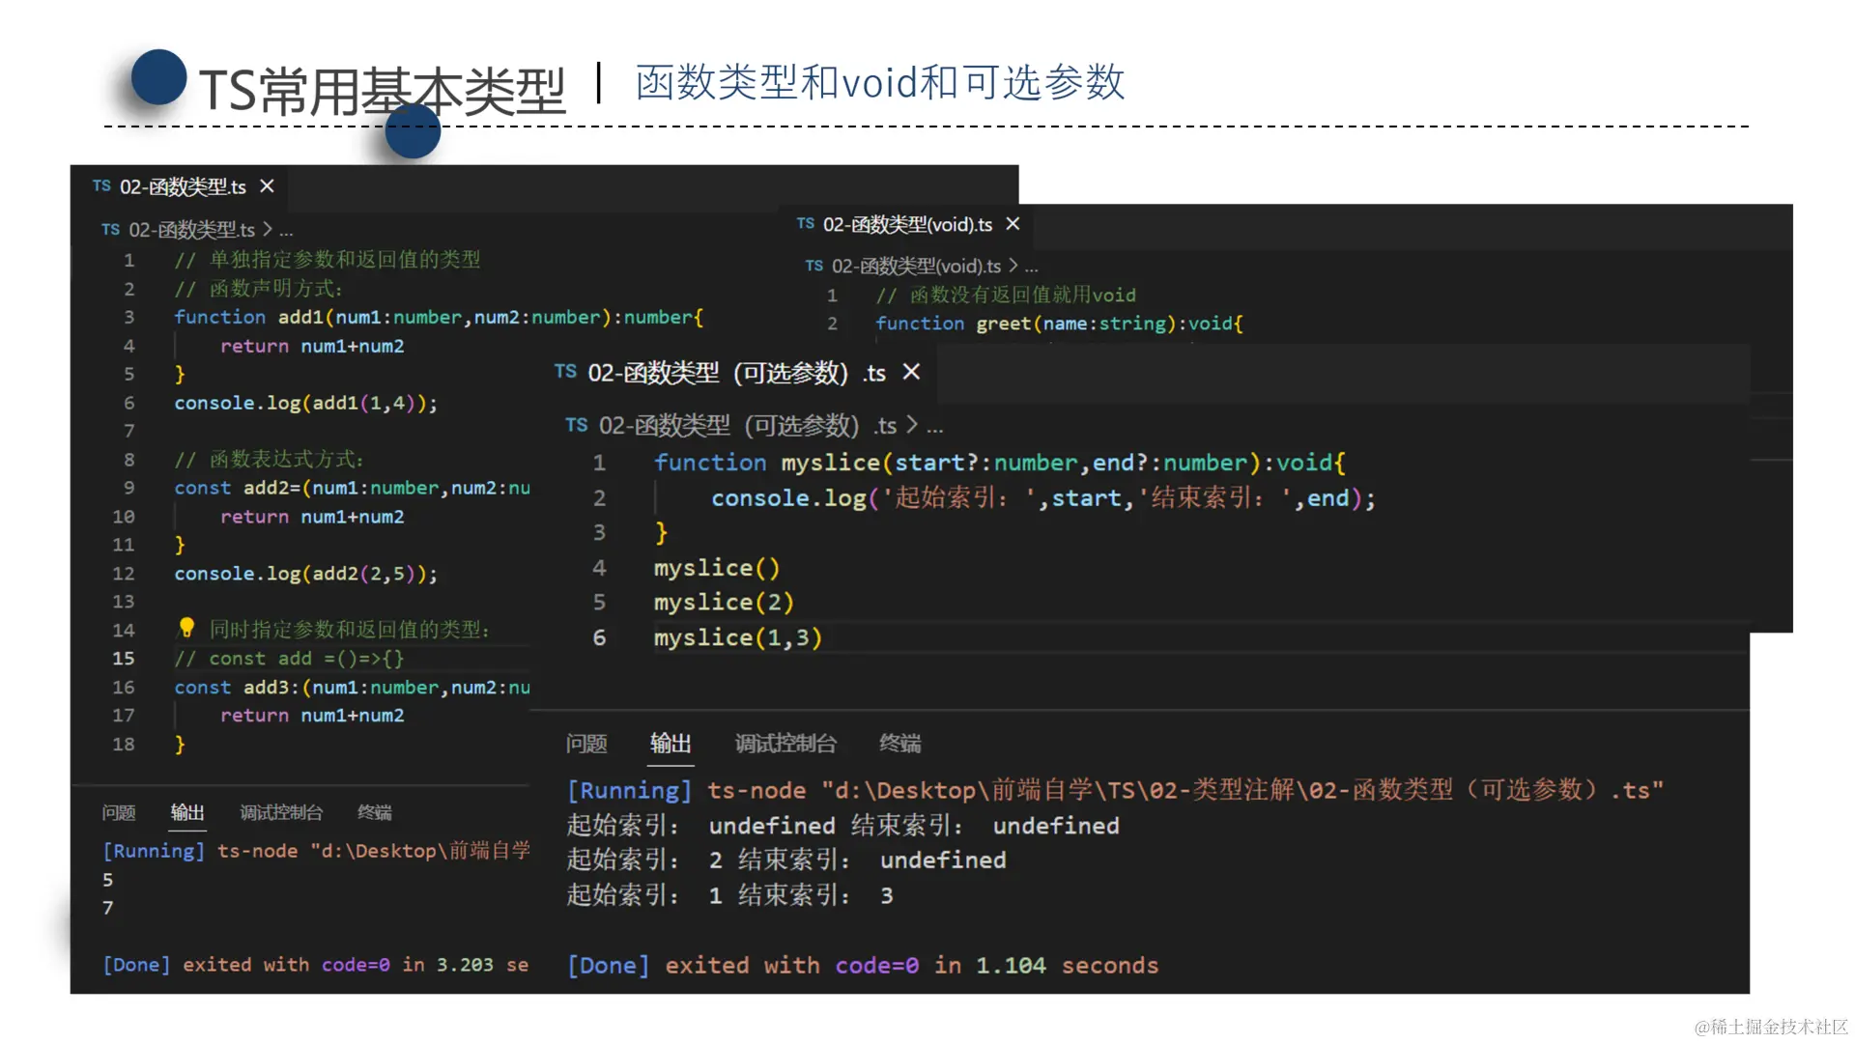Click the TS icon on the 可选参数 tab
This screenshot has height=1043, width=1855.
(x=566, y=372)
